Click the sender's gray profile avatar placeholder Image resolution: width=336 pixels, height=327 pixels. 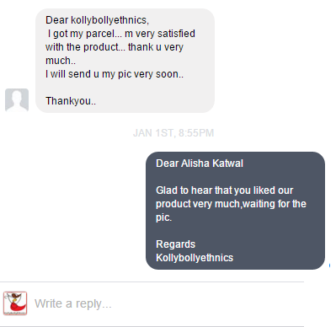(x=17, y=100)
